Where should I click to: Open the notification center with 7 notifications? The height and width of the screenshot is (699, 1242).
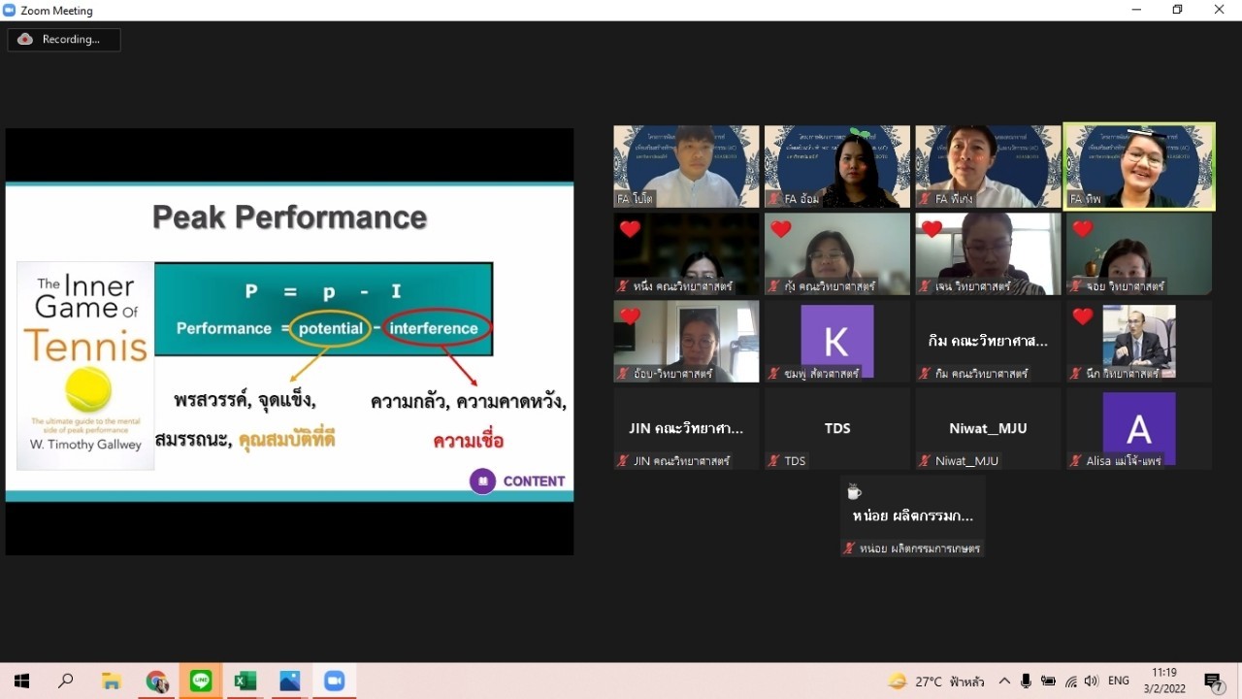(1213, 681)
